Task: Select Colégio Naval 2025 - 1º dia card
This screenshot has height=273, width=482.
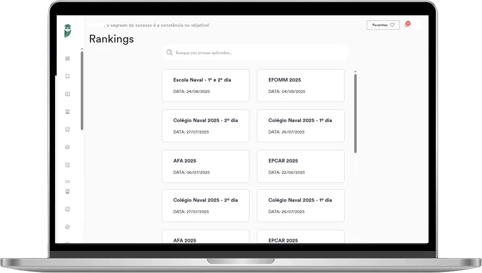Action: pos(300,126)
